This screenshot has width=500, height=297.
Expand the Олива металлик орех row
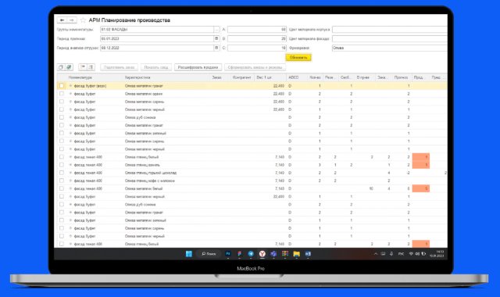tap(70, 94)
